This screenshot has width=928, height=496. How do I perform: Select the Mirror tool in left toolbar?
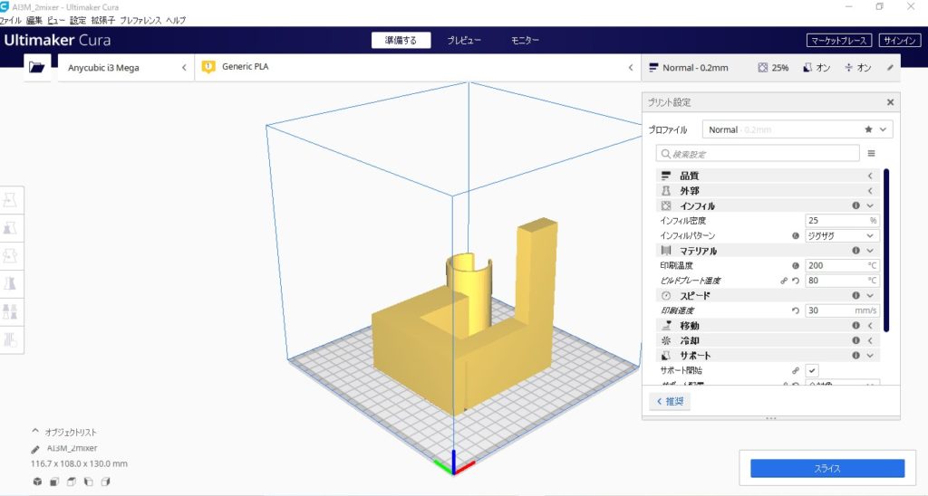point(12,284)
